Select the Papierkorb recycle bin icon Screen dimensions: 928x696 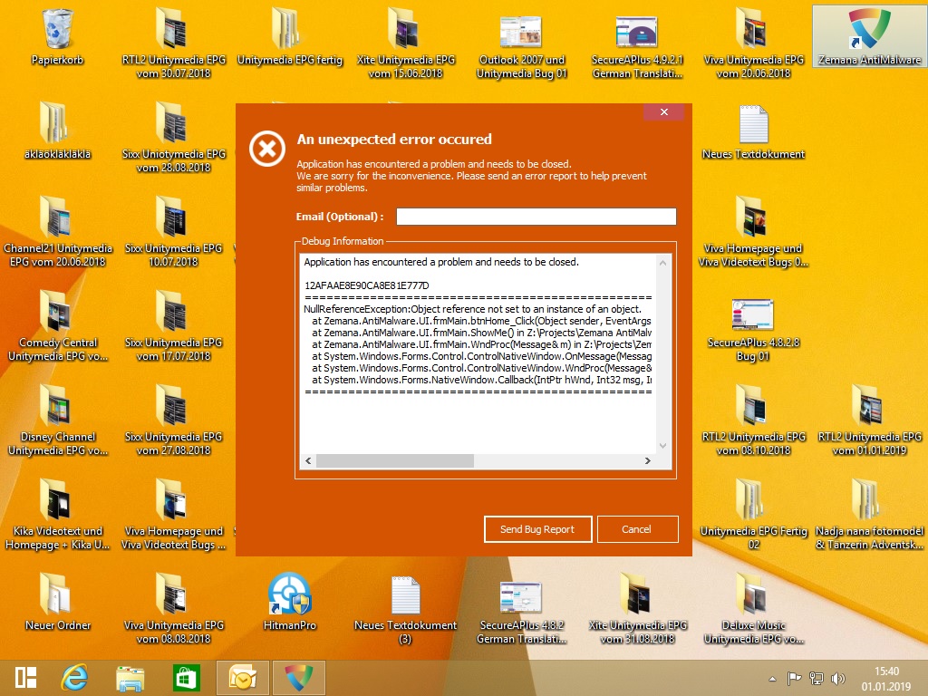pos(57,36)
